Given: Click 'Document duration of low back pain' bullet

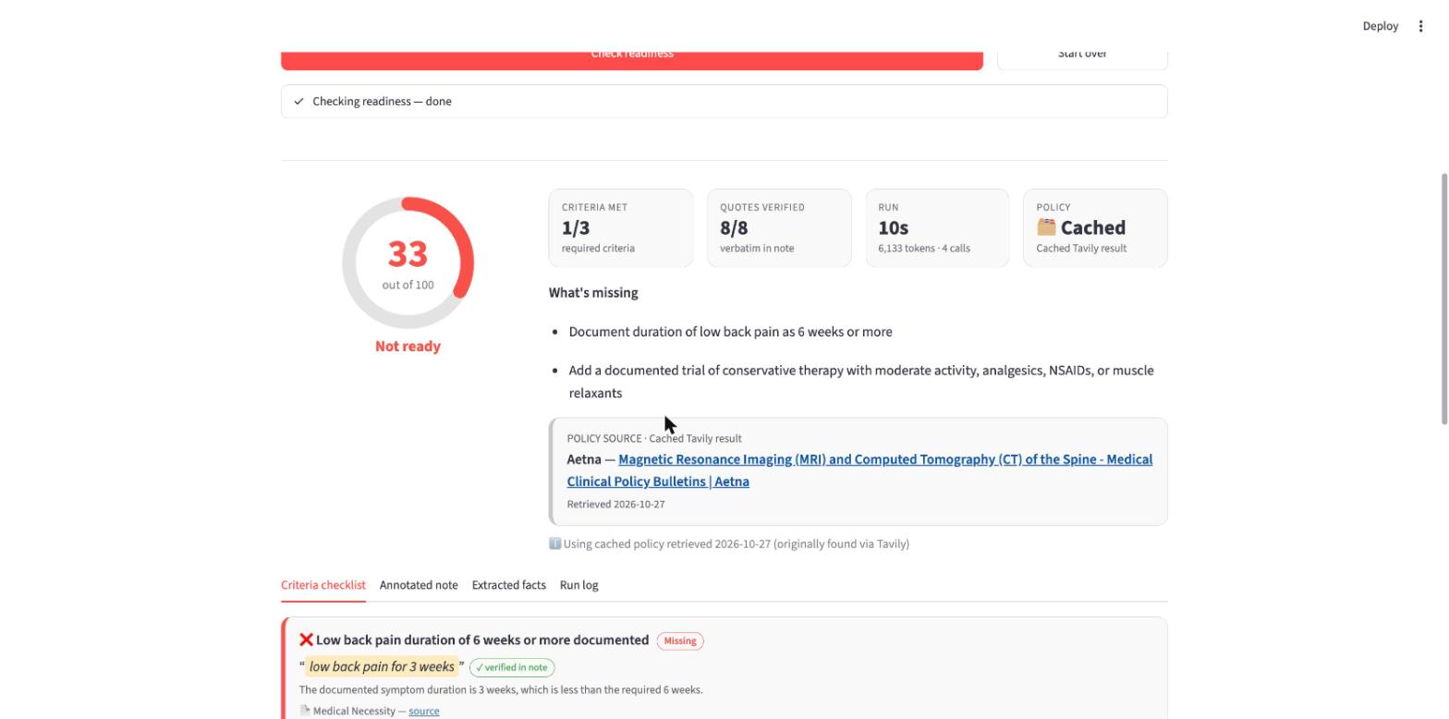Looking at the screenshot, I should click(x=730, y=332).
